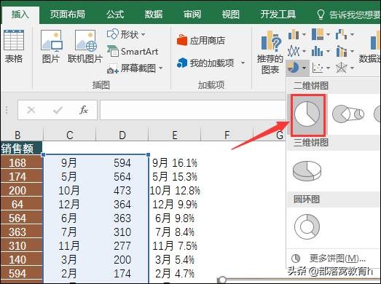The width and height of the screenshot is (381, 284).
Task: Insert a SmartArt graphic
Action: (x=133, y=51)
